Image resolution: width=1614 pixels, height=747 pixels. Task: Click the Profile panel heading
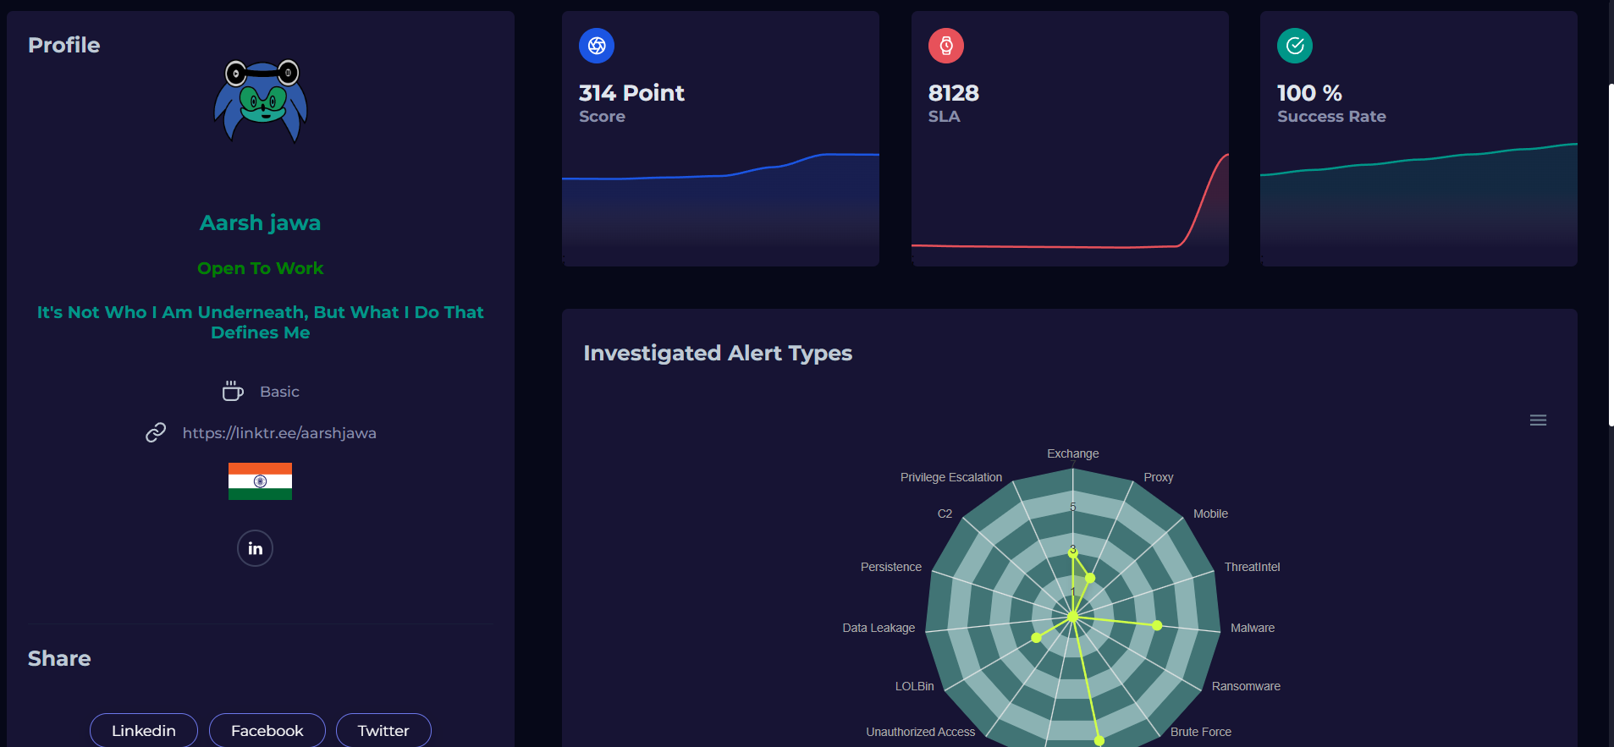[63, 45]
